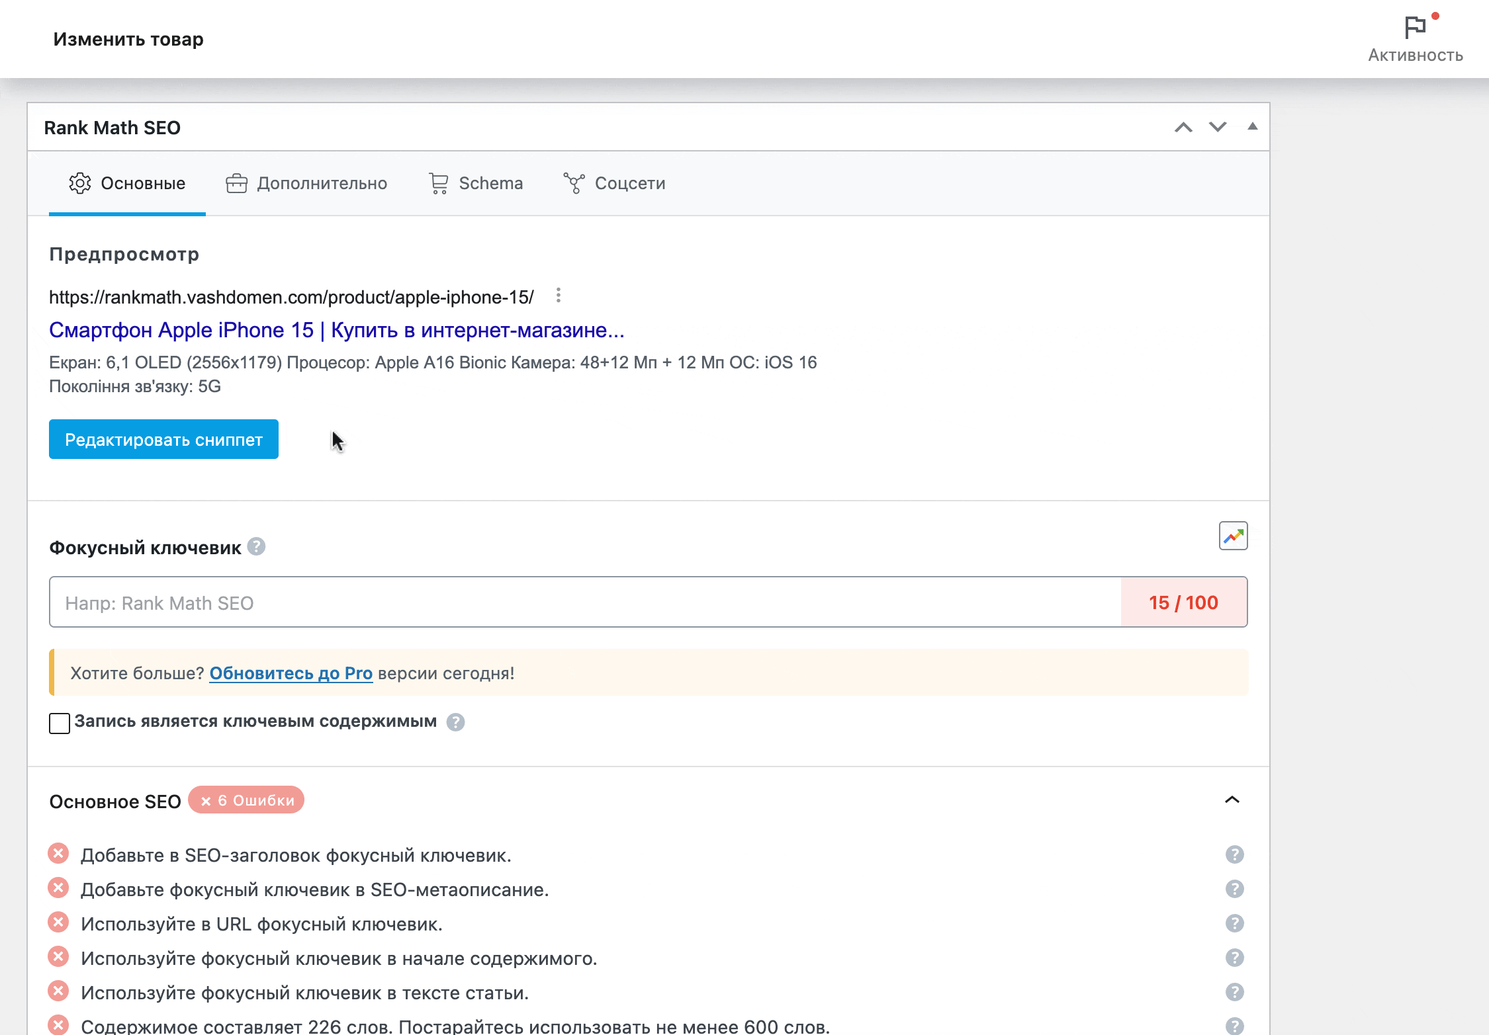Open the Дополнительно tab
This screenshot has height=1035, width=1489.
pos(306,183)
